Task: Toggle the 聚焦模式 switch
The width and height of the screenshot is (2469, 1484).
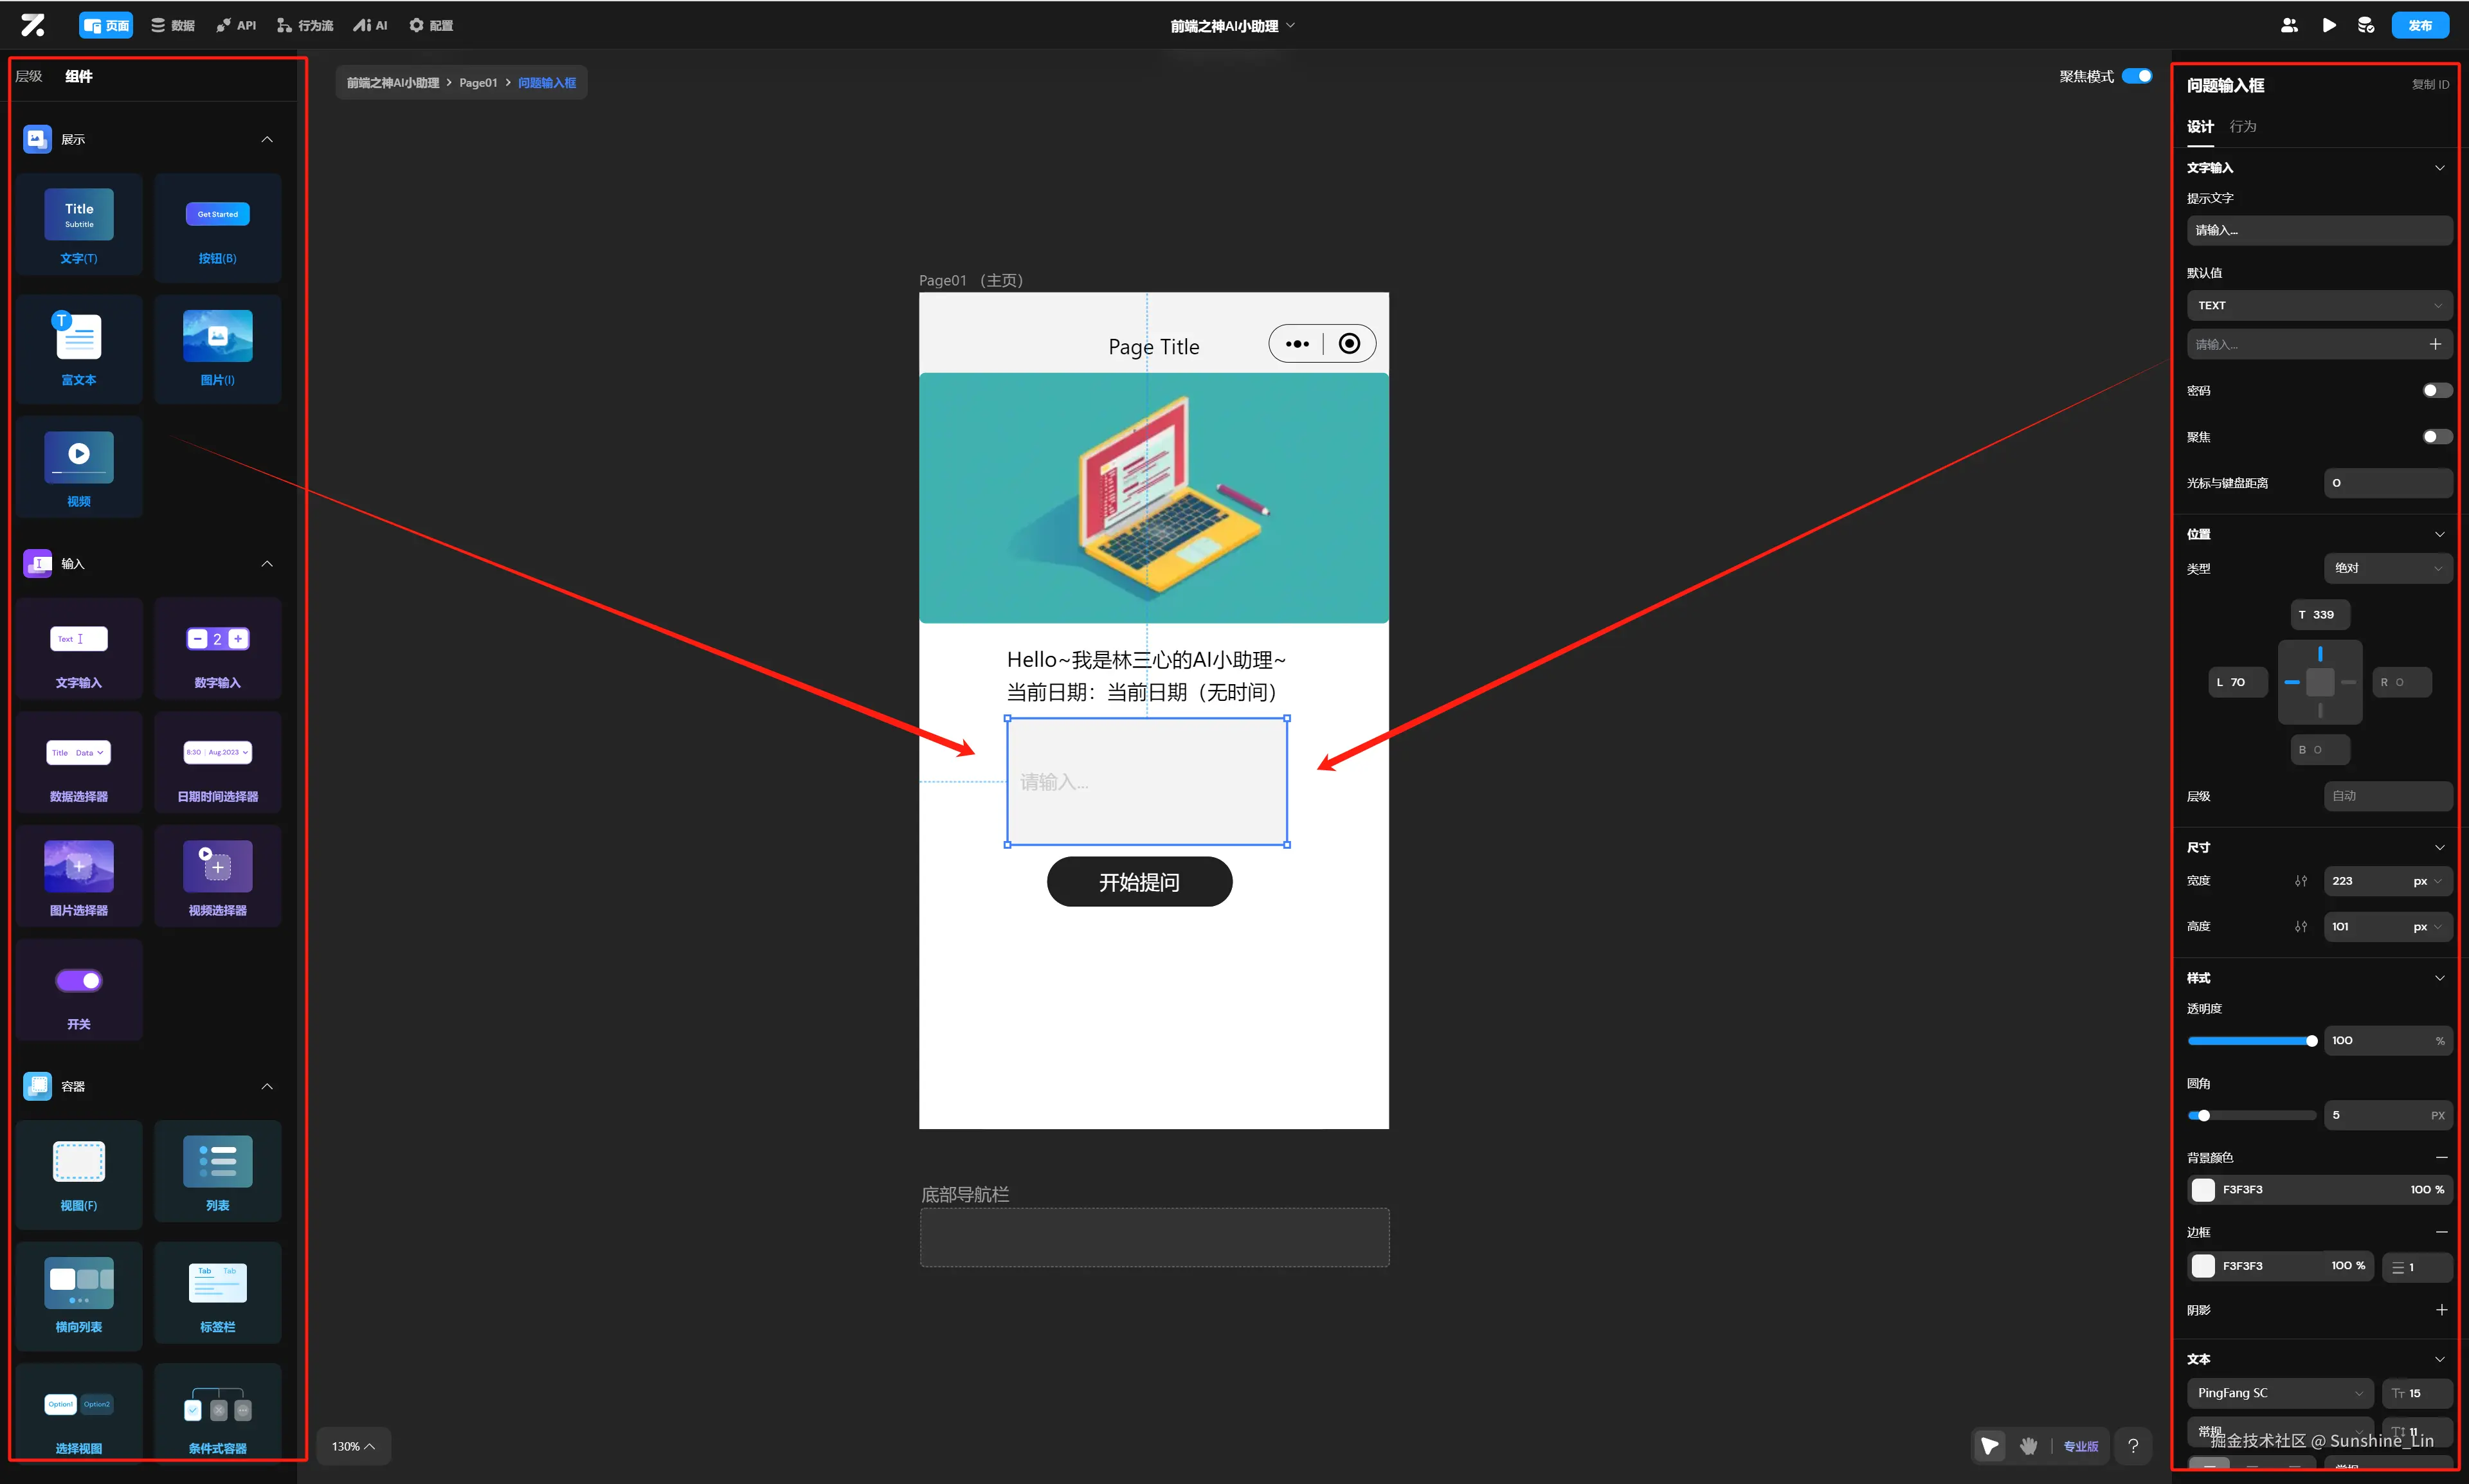Action: click(2136, 76)
